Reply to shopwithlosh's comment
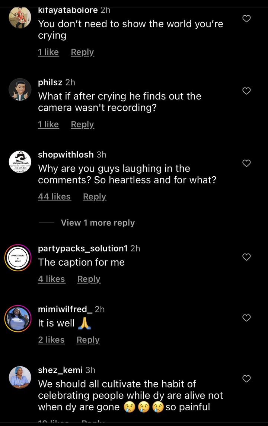The width and height of the screenshot is (268, 426). [x=95, y=197]
